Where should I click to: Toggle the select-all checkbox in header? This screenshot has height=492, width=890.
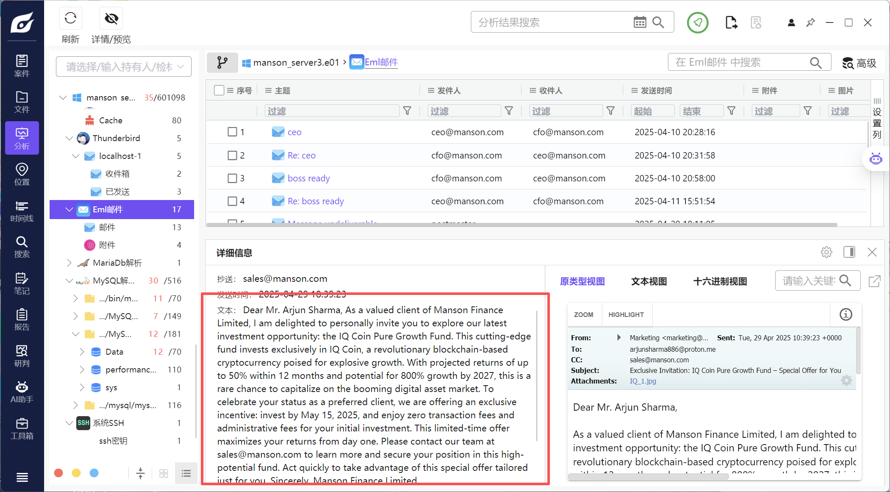click(219, 90)
